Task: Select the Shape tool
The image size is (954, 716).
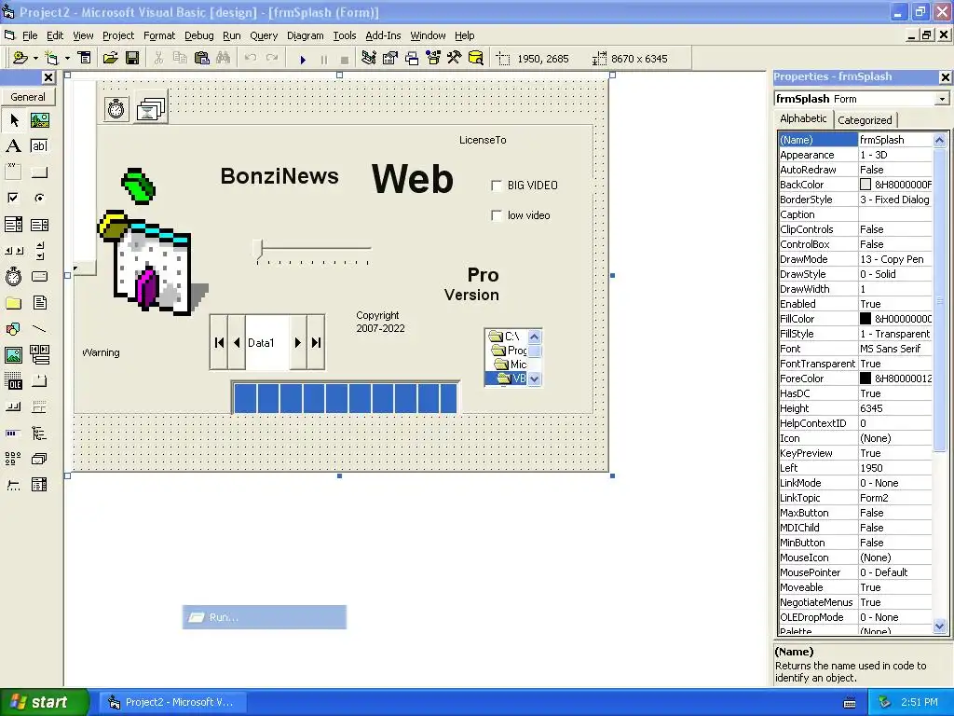Action: point(13,329)
